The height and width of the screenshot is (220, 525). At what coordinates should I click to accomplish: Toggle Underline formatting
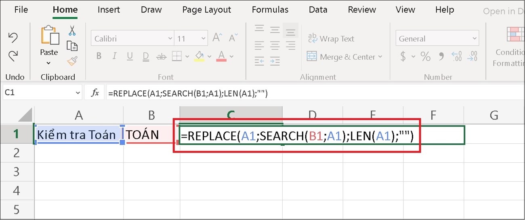(x=130, y=56)
